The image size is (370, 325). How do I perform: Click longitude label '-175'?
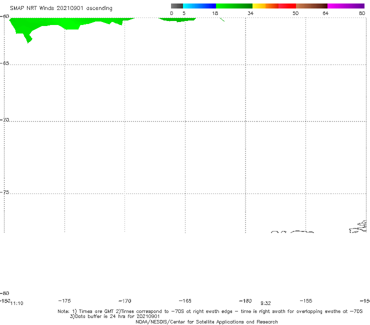click(64, 300)
